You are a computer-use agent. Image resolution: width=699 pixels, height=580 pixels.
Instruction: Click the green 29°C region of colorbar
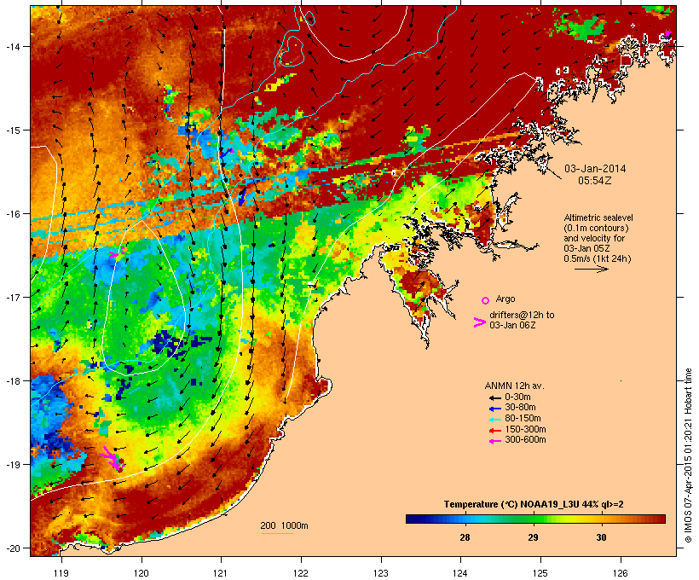click(x=534, y=519)
